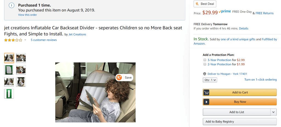This screenshot has width=281, height=127.
Task: Click the info icon in purchase notice
Action: (x=12, y=5)
